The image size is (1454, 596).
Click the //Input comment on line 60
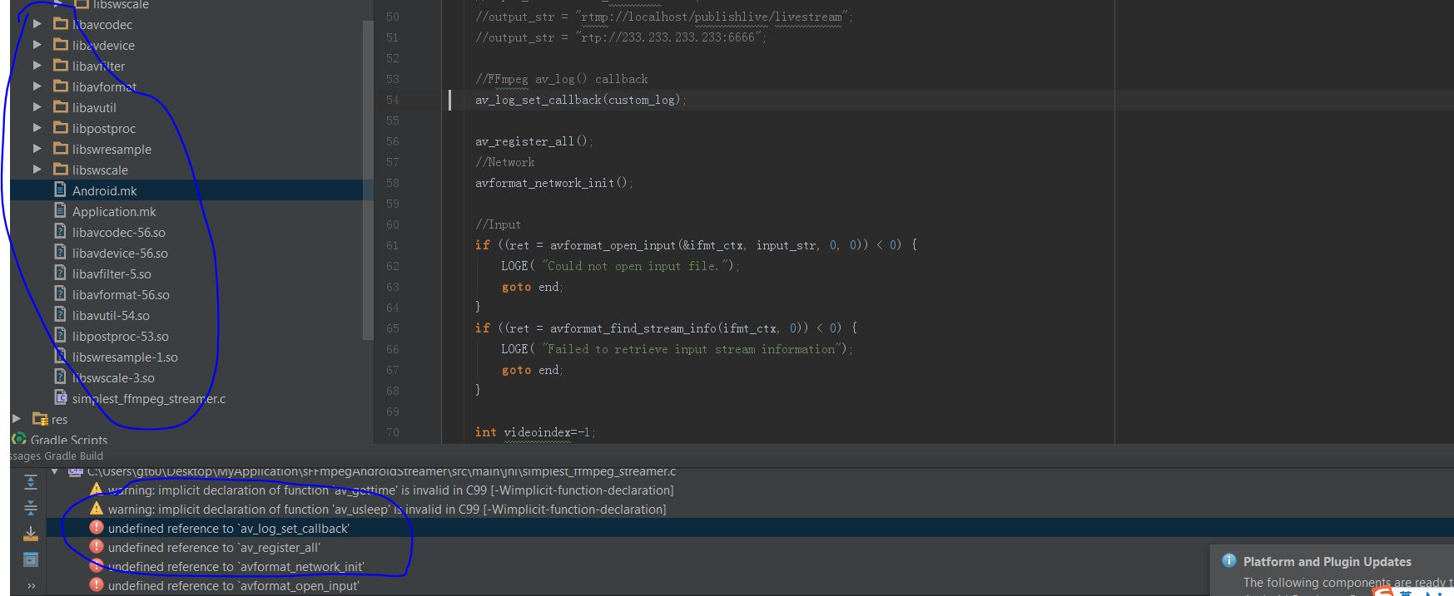click(x=498, y=224)
